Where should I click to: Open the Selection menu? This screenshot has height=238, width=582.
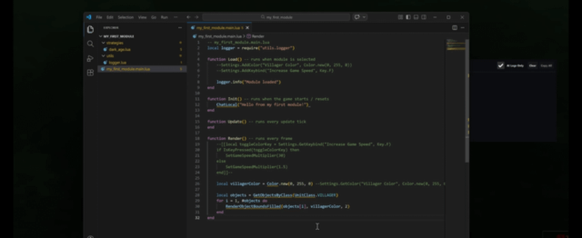point(126,17)
